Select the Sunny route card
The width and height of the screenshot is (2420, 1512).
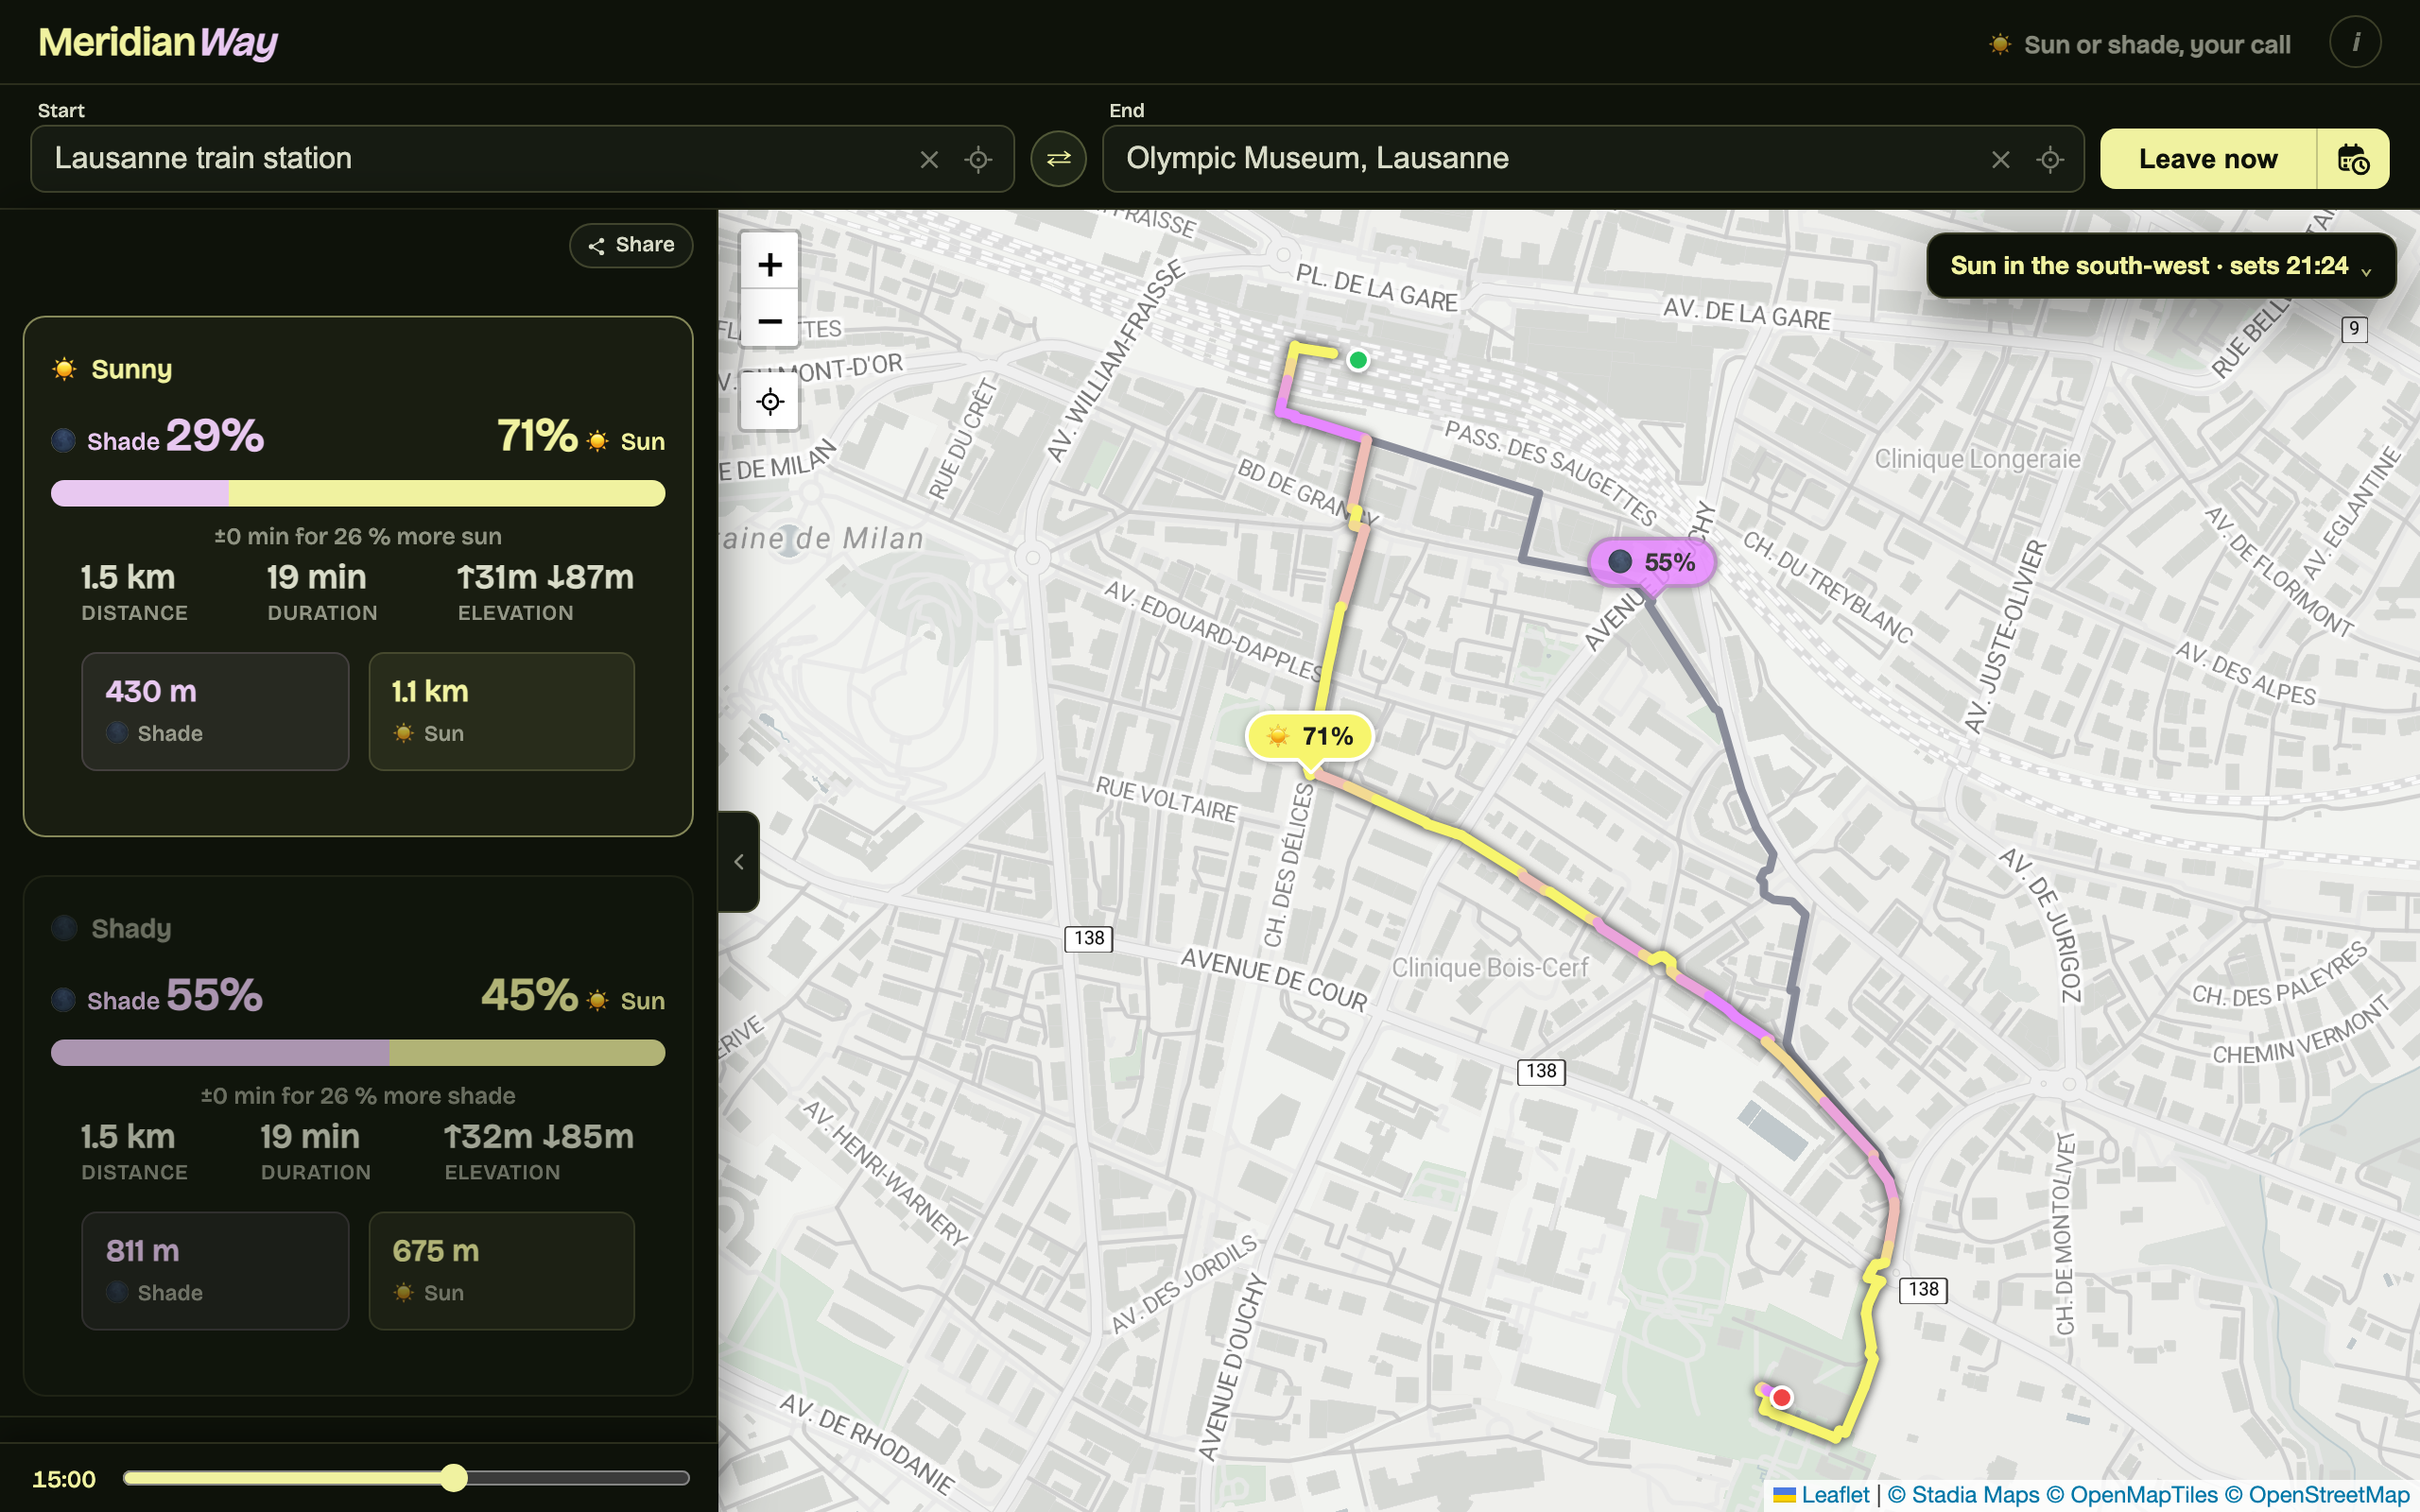tap(358, 576)
